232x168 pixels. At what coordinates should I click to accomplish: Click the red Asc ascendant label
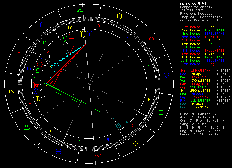(x=35, y=85)
